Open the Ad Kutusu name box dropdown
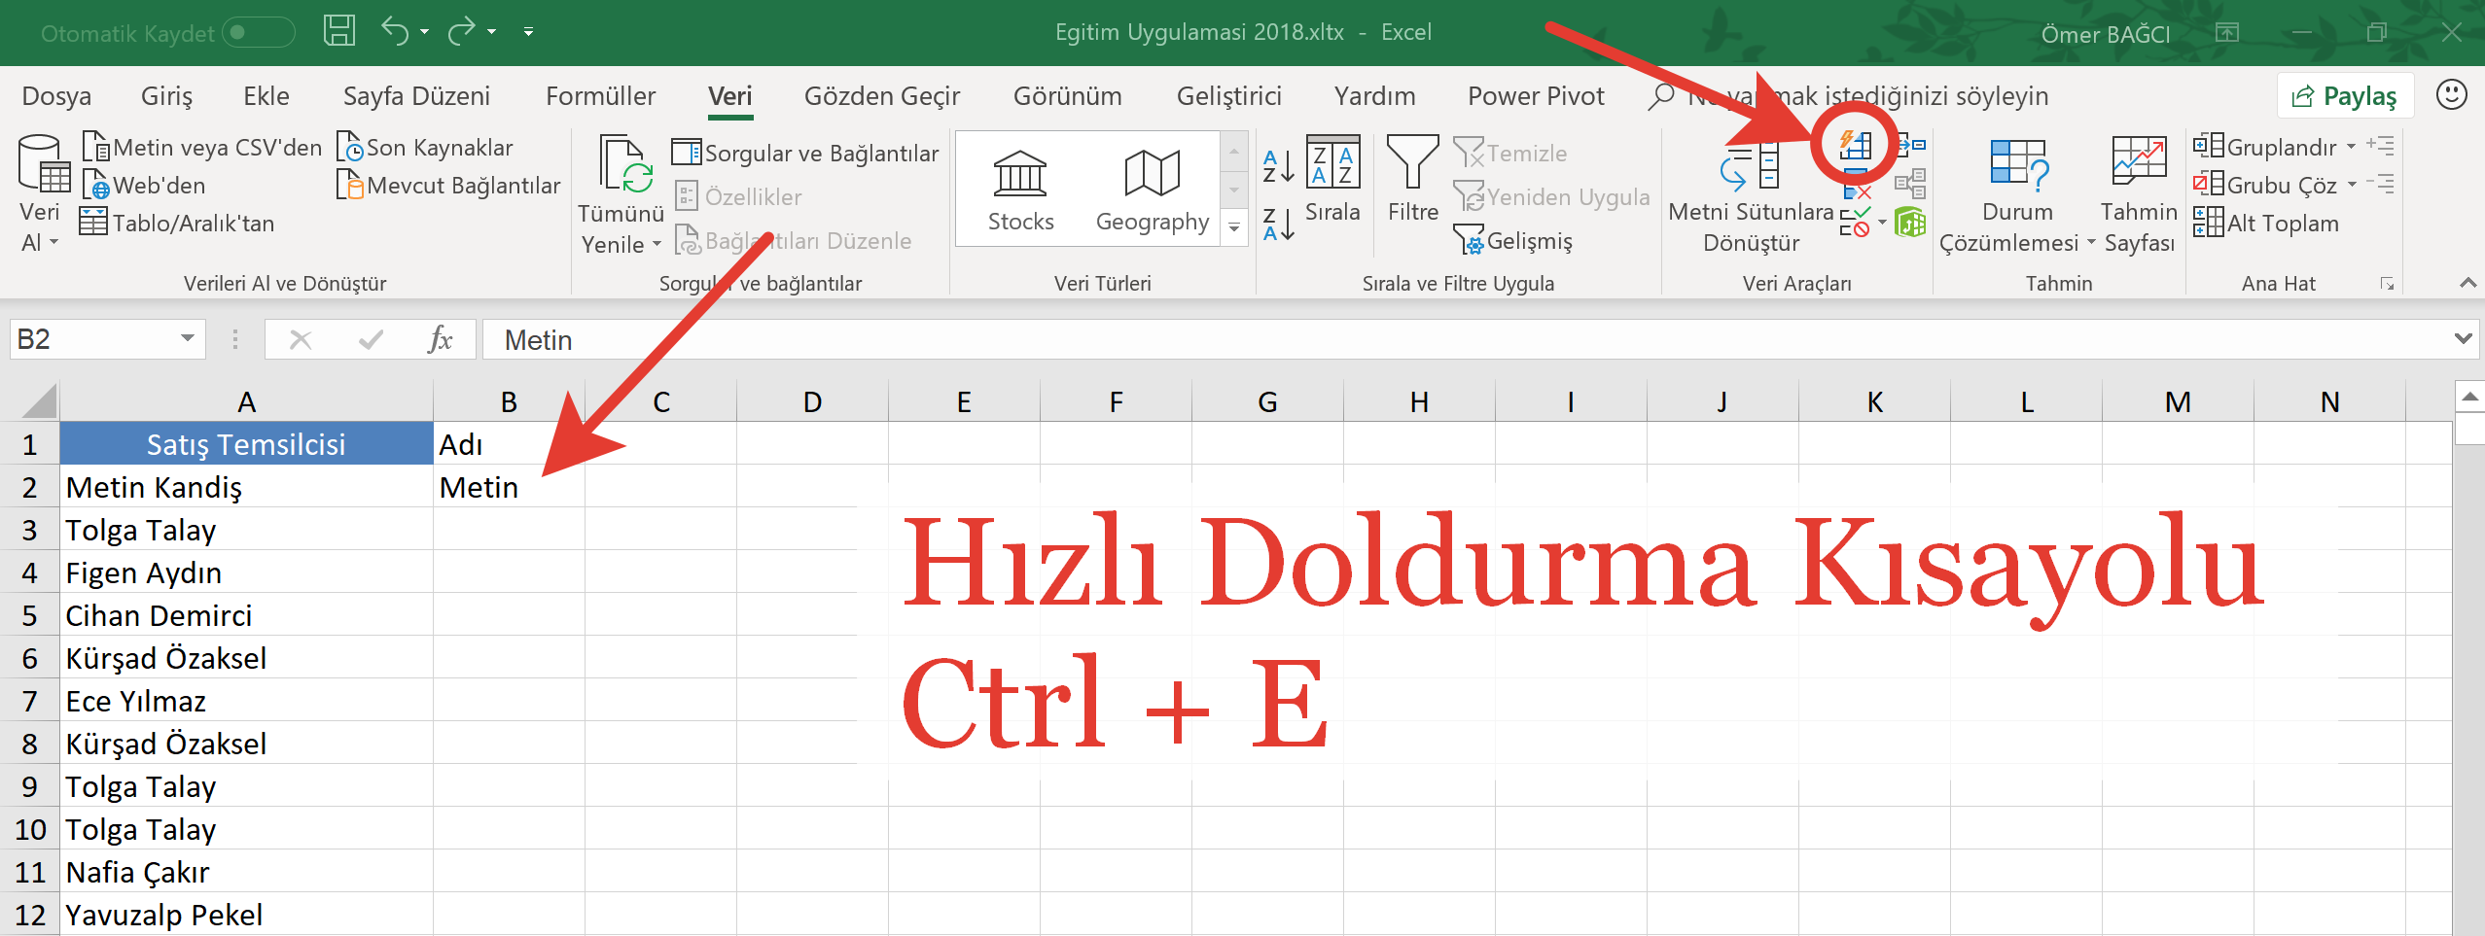The image size is (2485, 936). click(x=187, y=338)
